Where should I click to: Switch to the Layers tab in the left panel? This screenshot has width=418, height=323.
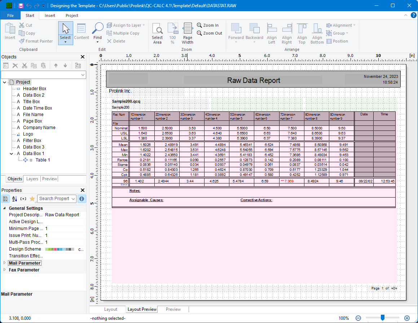click(32, 179)
